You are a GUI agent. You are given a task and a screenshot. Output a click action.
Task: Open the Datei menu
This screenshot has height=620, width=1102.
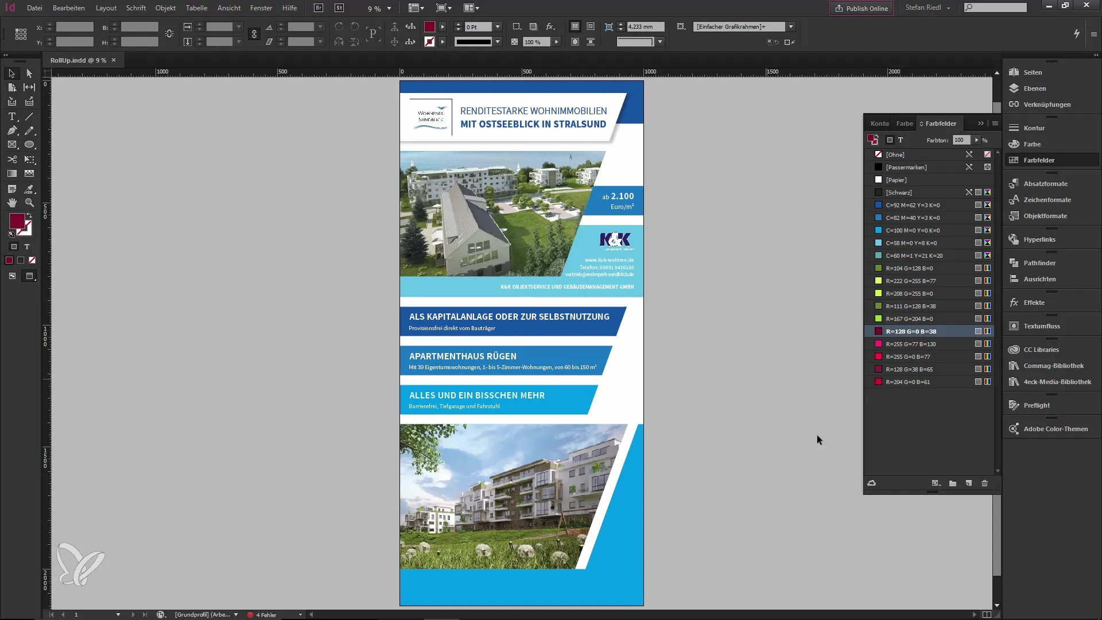(x=34, y=8)
